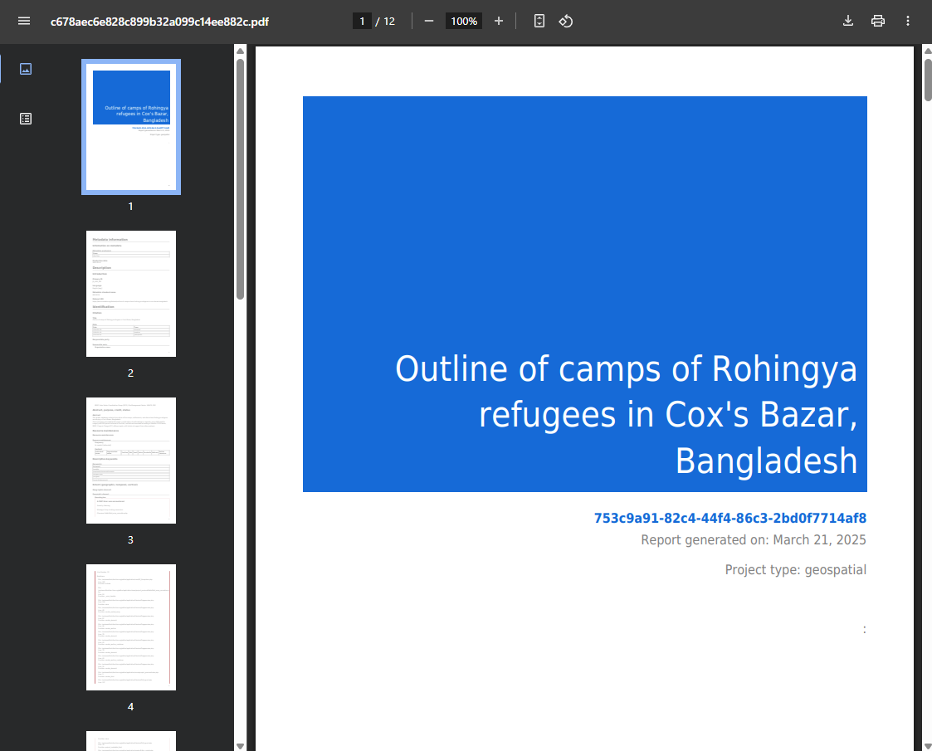The height and width of the screenshot is (751, 932).
Task: Click the fit to page icon
Action: pos(539,21)
